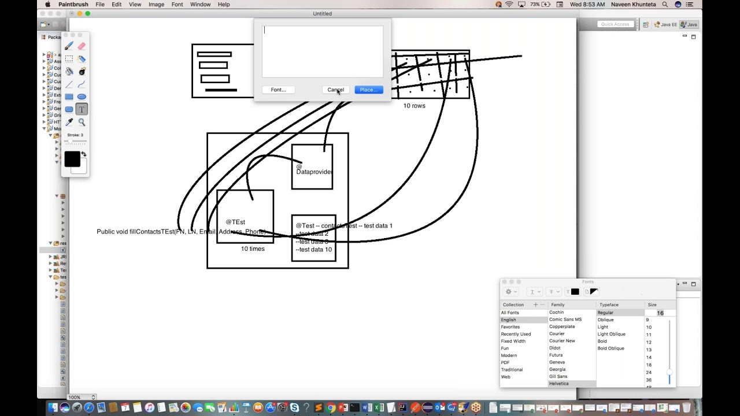Click the black foreground color swatch
This screenshot has width=740, height=416.
point(72,159)
